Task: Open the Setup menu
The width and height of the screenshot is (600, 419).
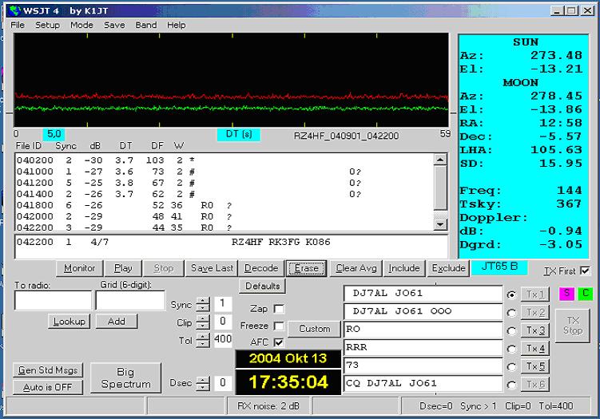Action: [47, 26]
